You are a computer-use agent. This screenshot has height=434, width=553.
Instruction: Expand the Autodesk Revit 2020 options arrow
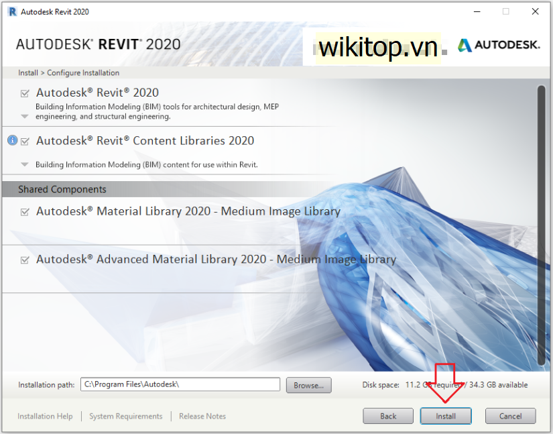[x=25, y=117]
